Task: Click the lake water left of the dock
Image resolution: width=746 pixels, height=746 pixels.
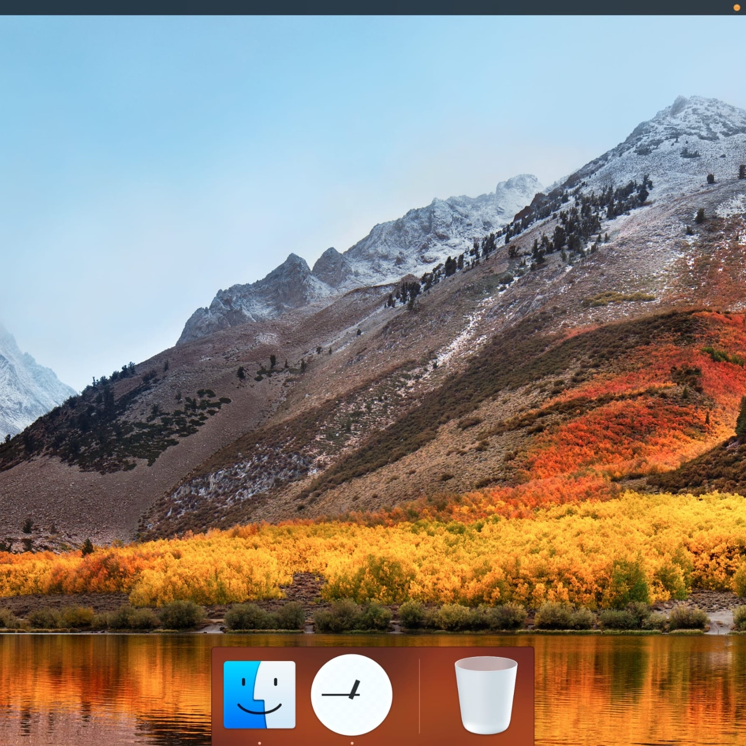Action: [x=103, y=690]
